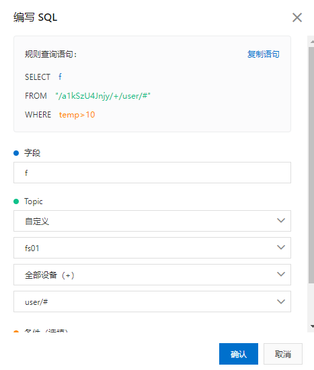The image size is (314, 370).
Task: Click the FROM topic string in query
Action: coord(103,96)
